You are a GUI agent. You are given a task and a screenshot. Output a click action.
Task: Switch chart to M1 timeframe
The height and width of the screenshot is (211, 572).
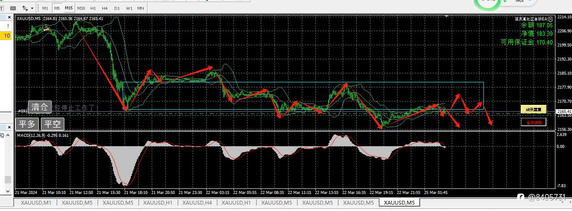pos(45,8)
